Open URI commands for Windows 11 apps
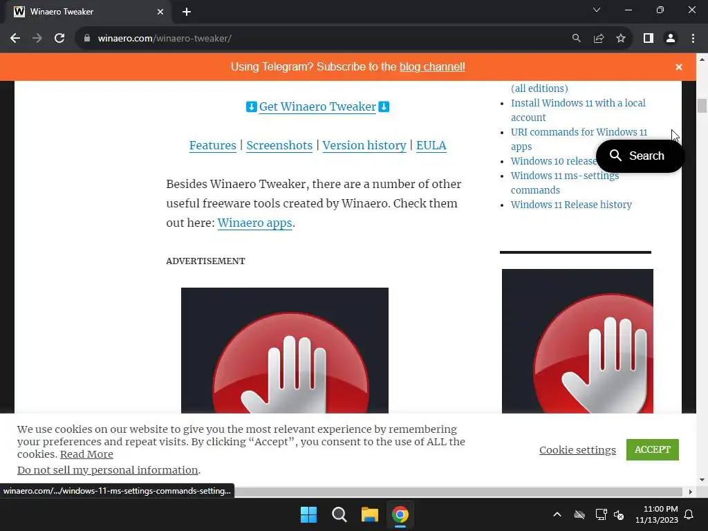708x531 pixels. pyautogui.click(x=579, y=139)
